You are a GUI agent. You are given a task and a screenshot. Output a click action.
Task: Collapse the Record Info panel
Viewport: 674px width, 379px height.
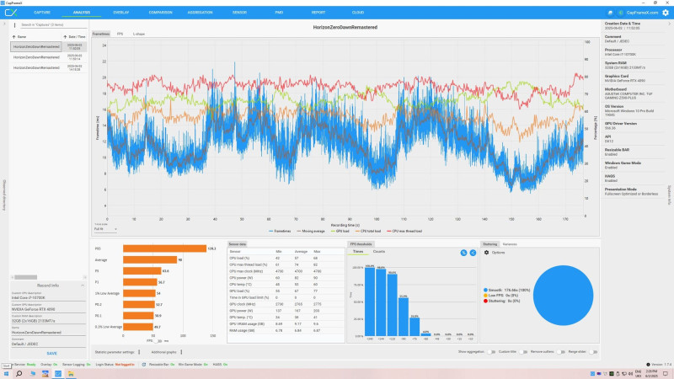(x=82, y=286)
